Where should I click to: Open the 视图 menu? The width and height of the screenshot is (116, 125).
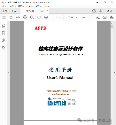coord(21,6)
